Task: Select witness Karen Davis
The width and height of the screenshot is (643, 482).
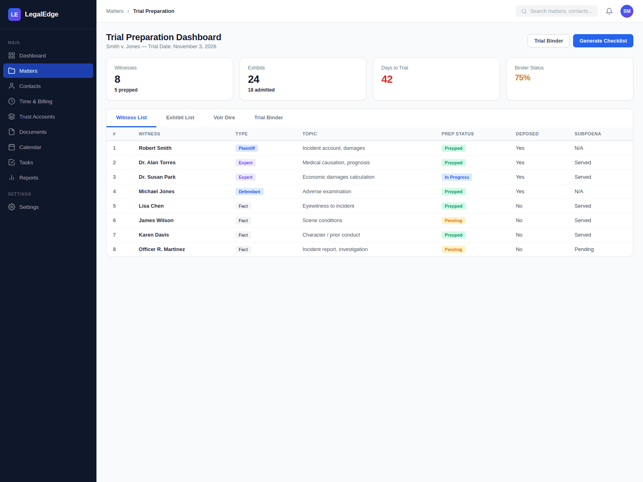Action: tap(154, 235)
